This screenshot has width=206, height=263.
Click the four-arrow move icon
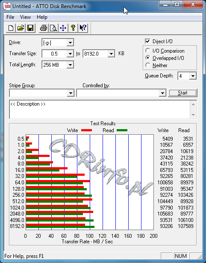click(63, 28)
